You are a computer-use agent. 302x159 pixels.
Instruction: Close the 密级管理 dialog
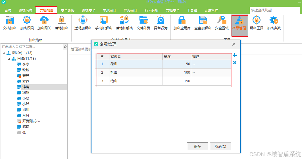tap(234, 44)
